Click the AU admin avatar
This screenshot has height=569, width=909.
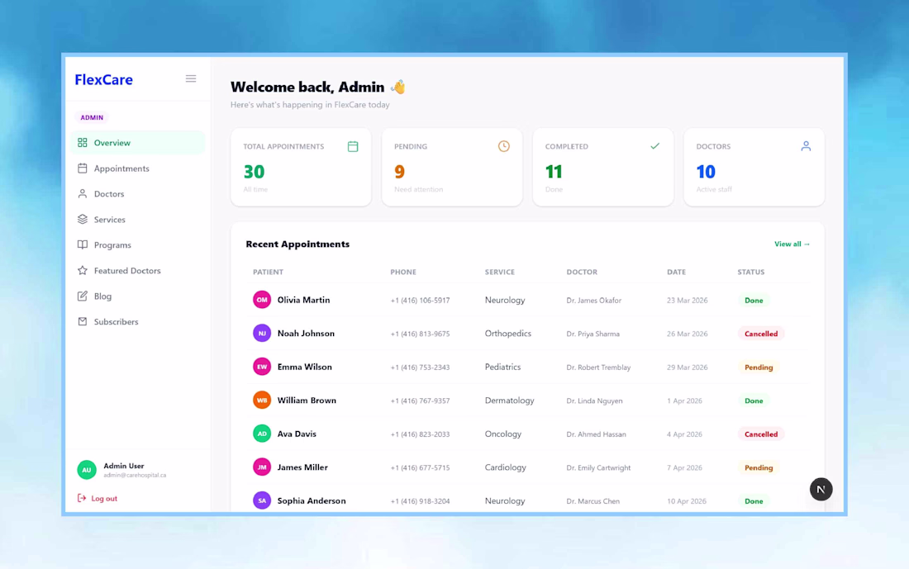(x=87, y=470)
